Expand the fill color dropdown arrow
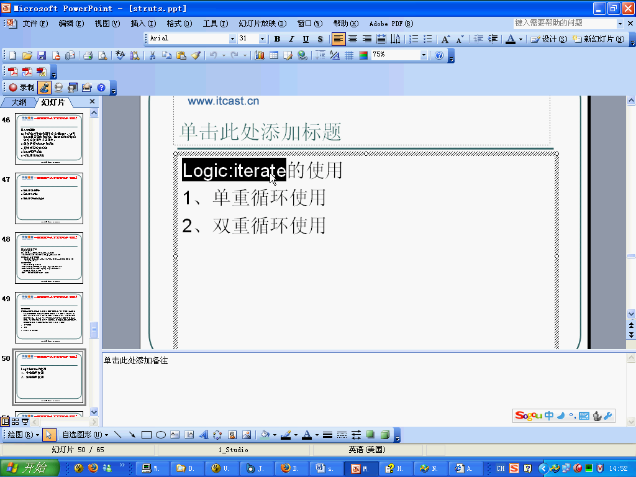This screenshot has height=477, width=636. (275, 435)
